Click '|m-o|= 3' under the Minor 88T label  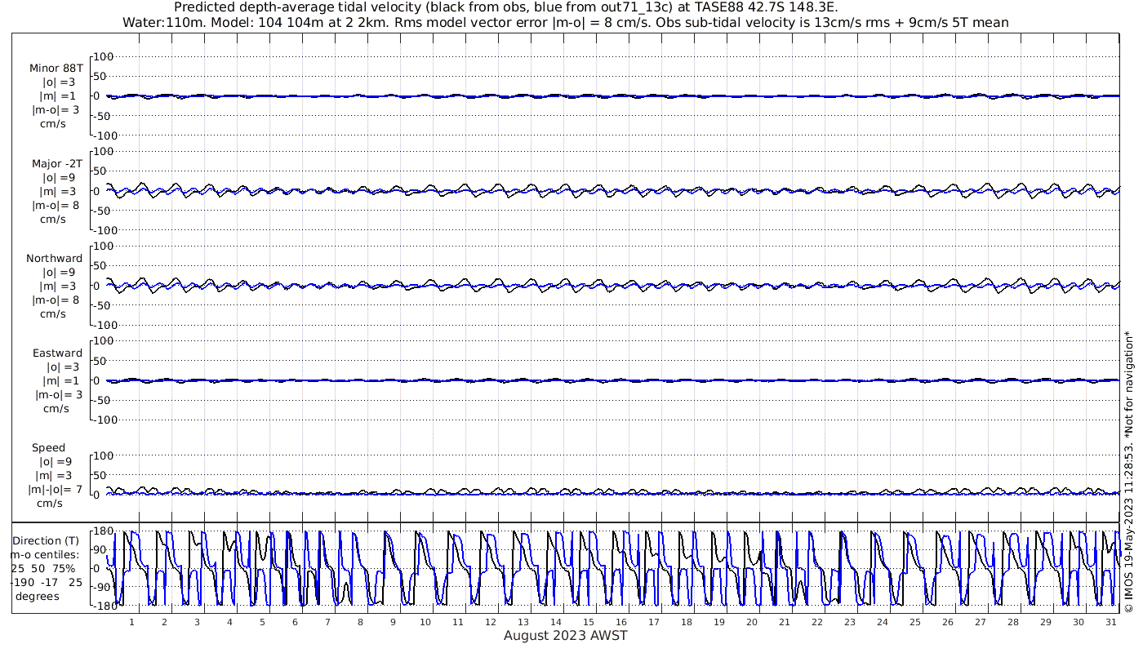[x=56, y=110]
